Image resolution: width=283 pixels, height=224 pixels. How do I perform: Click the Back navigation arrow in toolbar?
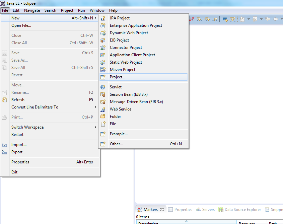275,19
